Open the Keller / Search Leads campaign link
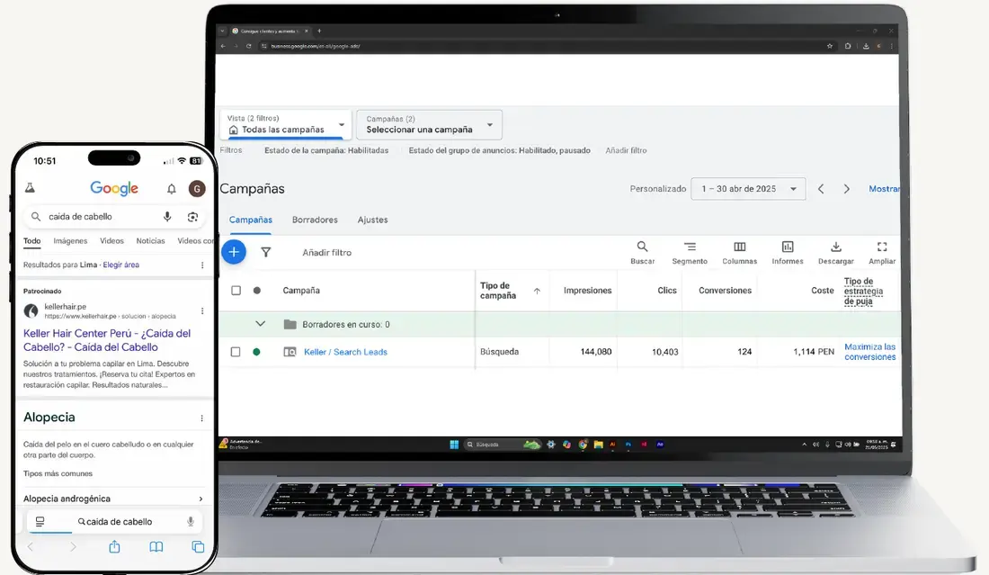 [x=345, y=352]
